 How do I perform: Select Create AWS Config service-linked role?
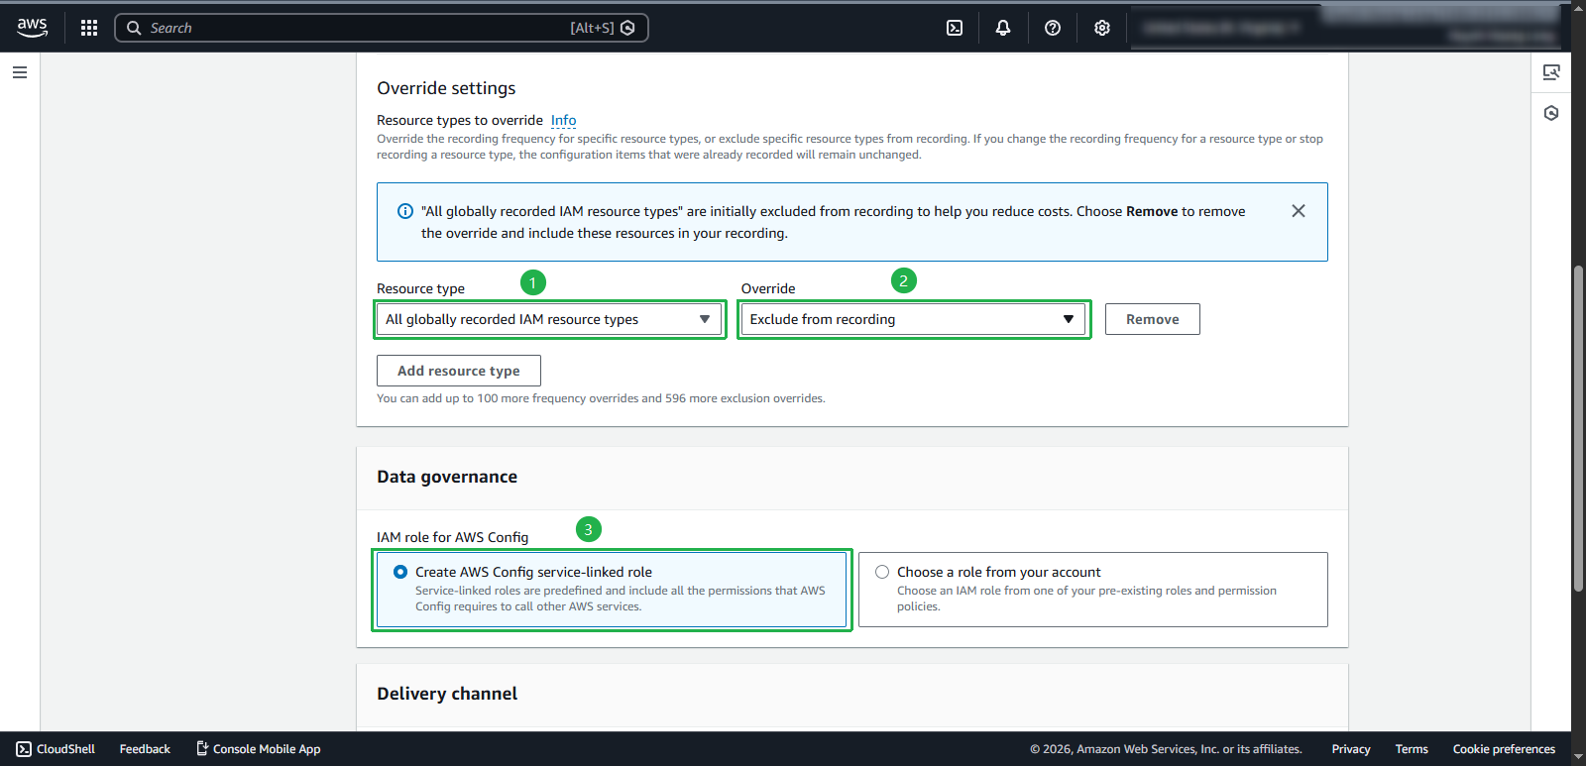click(400, 572)
